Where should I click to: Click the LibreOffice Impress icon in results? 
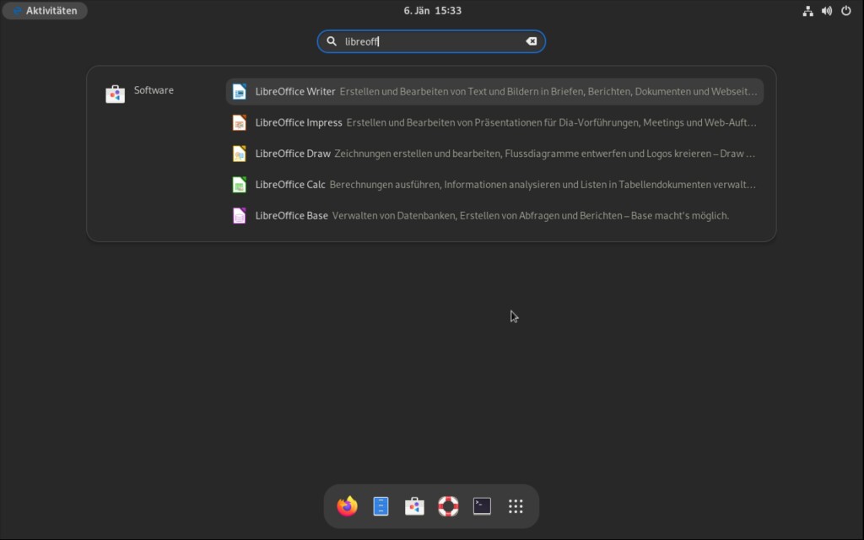(239, 122)
